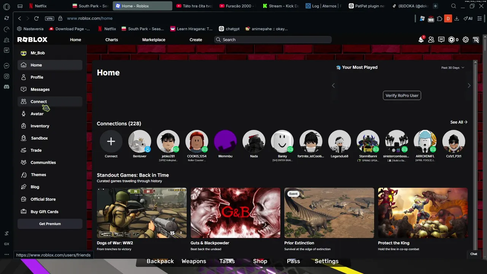Open the Buy Gift Cards link

(50, 212)
